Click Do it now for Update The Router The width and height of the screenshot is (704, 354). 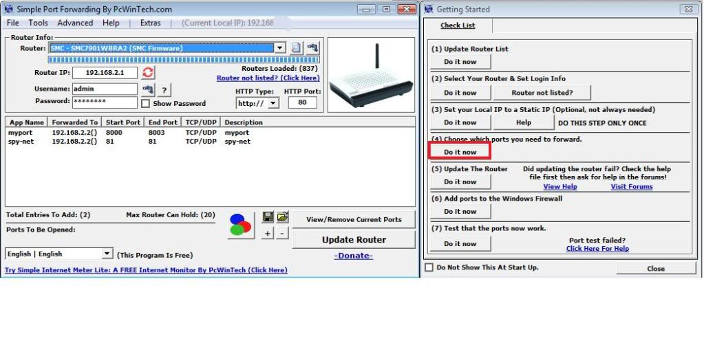point(460,181)
